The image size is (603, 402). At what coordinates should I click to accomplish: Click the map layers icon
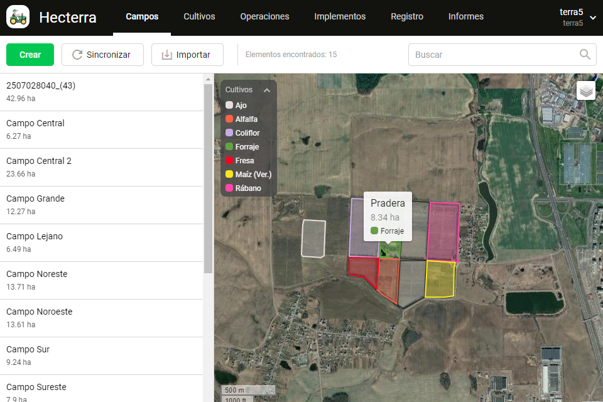tap(586, 91)
